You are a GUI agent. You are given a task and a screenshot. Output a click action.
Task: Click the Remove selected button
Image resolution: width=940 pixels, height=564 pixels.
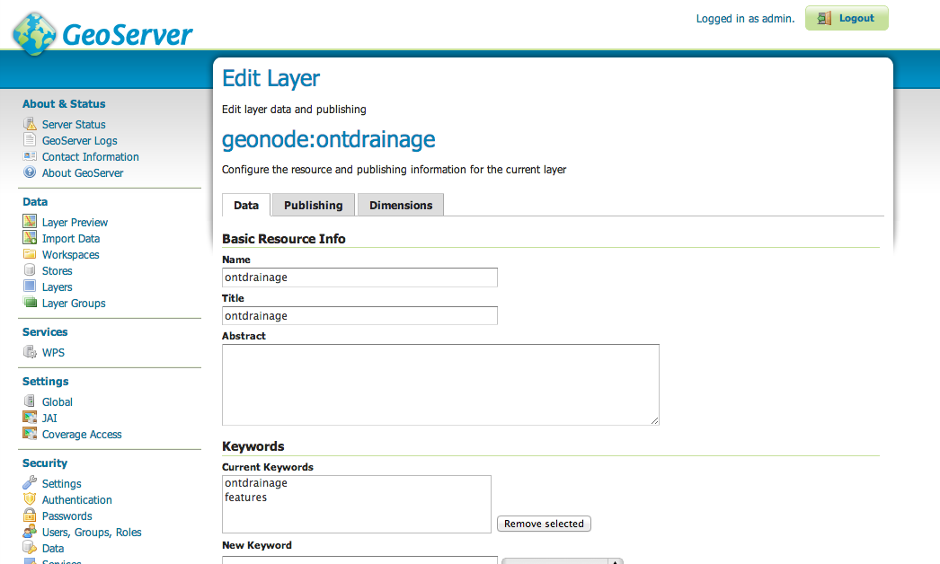click(544, 524)
